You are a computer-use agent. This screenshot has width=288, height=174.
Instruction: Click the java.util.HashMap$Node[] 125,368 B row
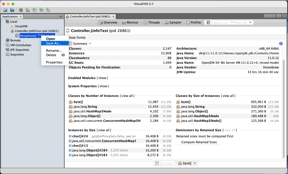pos(228,121)
